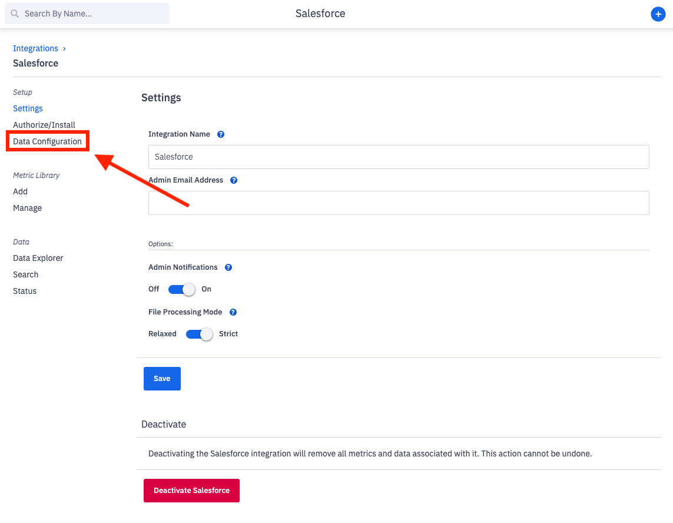Viewport: 673px width, 523px height.
Task: Toggle the Admin Notifications switch
Action: [x=181, y=289]
